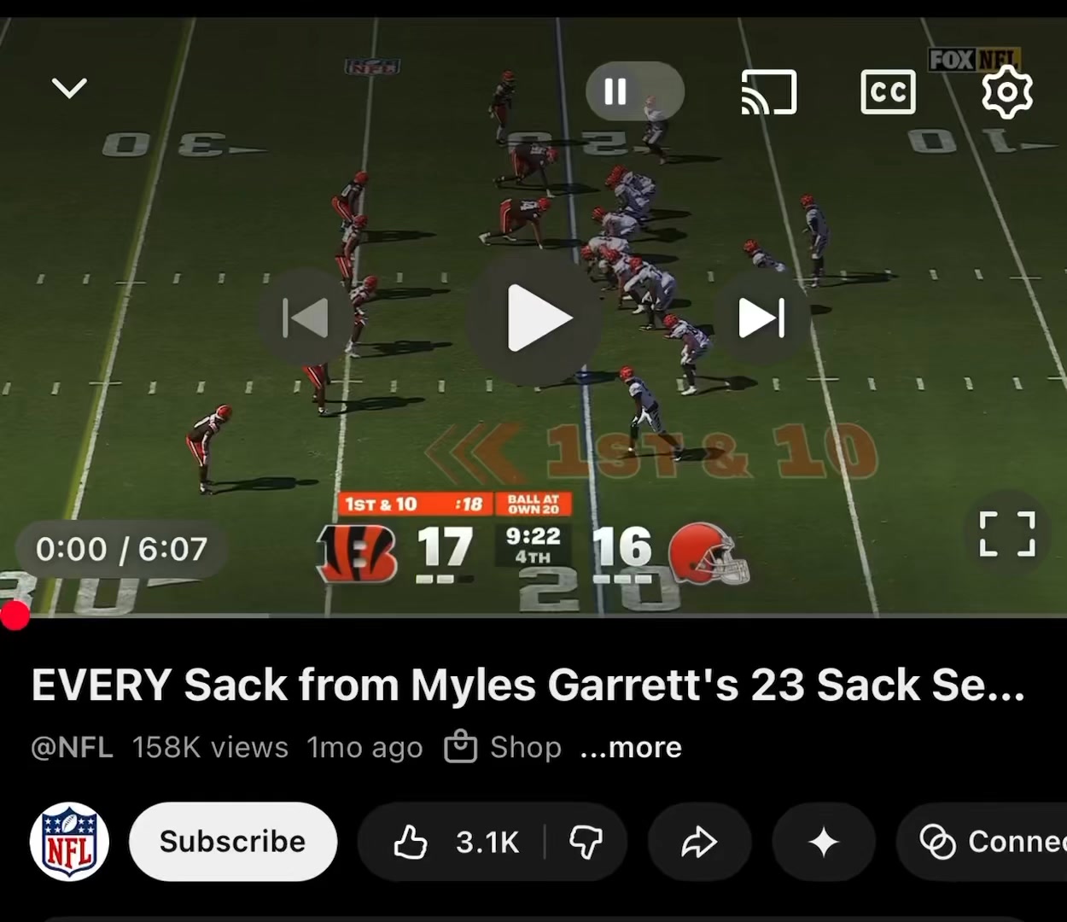Open the NFL channel avatar
Screen dimensions: 1067x922
pyautogui.click(x=69, y=842)
